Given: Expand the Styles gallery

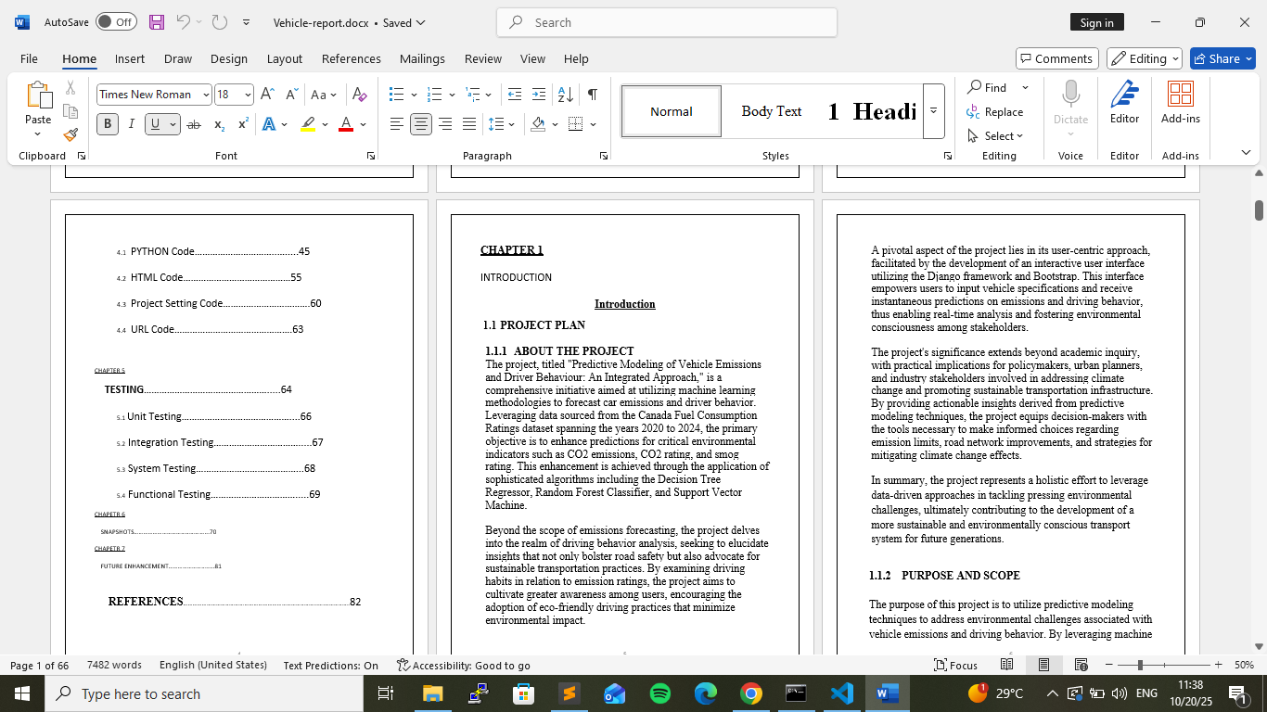Looking at the screenshot, I should tap(933, 111).
